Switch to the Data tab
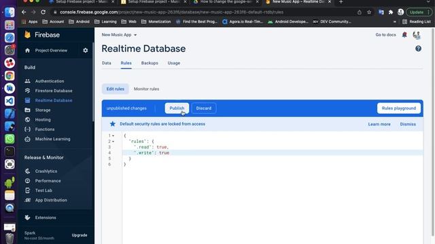 coord(107,63)
